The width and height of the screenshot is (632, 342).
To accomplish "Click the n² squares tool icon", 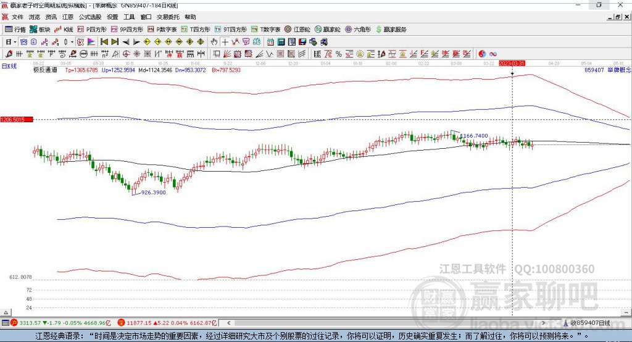I will [x=105, y=54].
